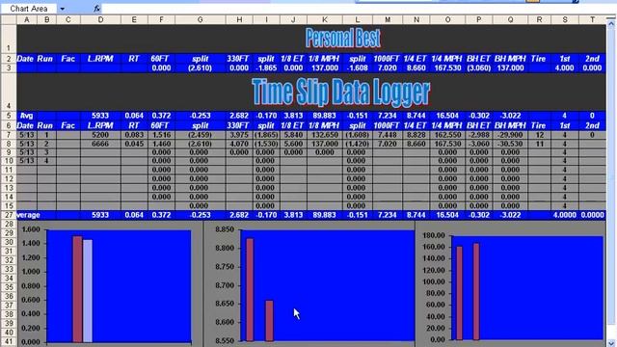Viewport: 617px width, 347px height.
Task: Click the 1/4 MPH header in row 6
Action: tap(447, 125)
